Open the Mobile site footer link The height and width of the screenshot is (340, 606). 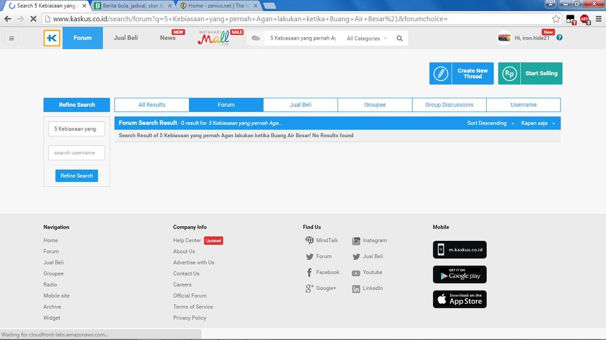tap(56, 296)
